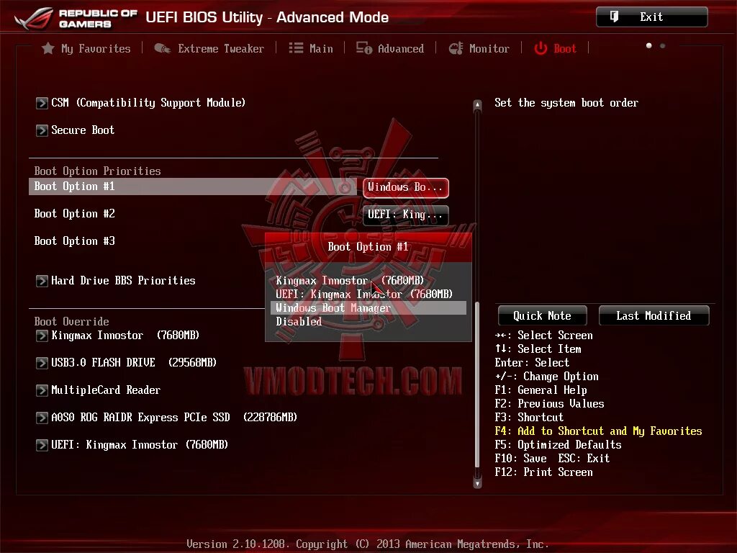Click the 'Boot Option #1' popup title
This screenshot has height=553, width=737.
[x=368, y=247]
